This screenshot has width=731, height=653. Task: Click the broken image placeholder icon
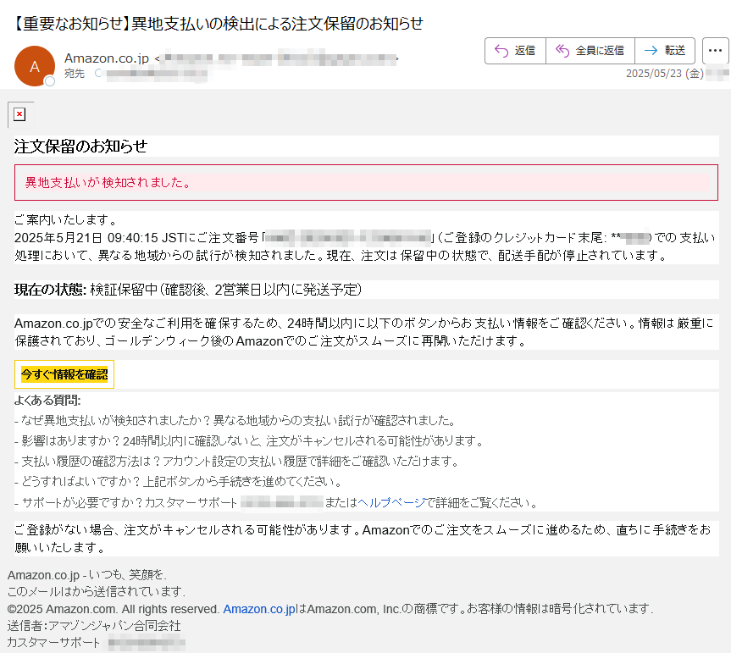(19, 114)
